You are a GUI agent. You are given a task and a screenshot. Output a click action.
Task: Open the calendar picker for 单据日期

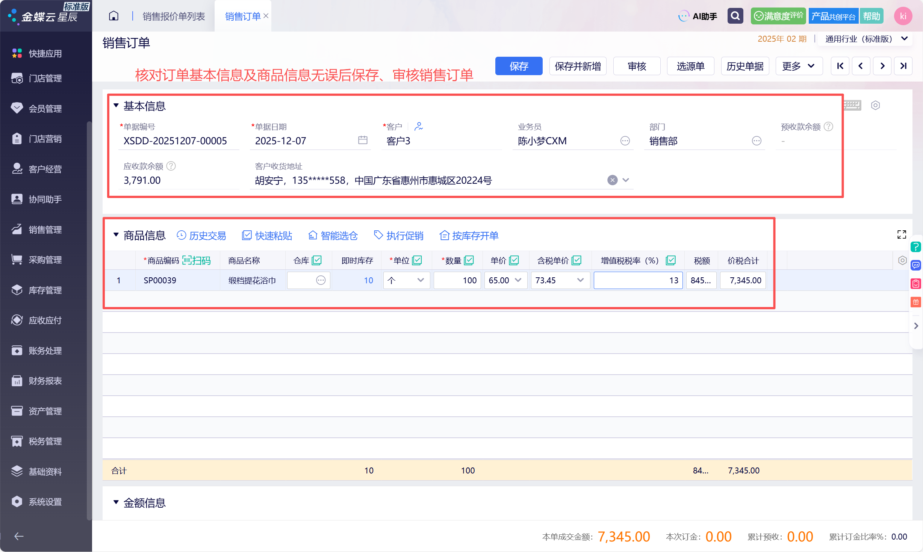coord(363,140)
